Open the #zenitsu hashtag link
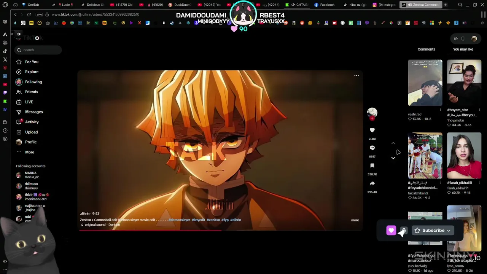Screen dimensions: 487x274 (x=213, y=220)
